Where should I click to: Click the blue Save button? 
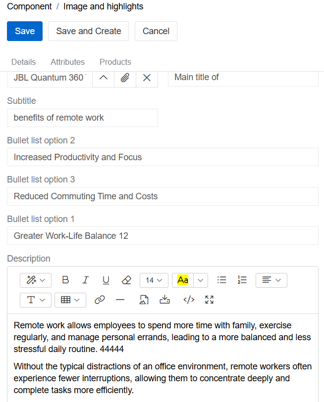point(25,31)
